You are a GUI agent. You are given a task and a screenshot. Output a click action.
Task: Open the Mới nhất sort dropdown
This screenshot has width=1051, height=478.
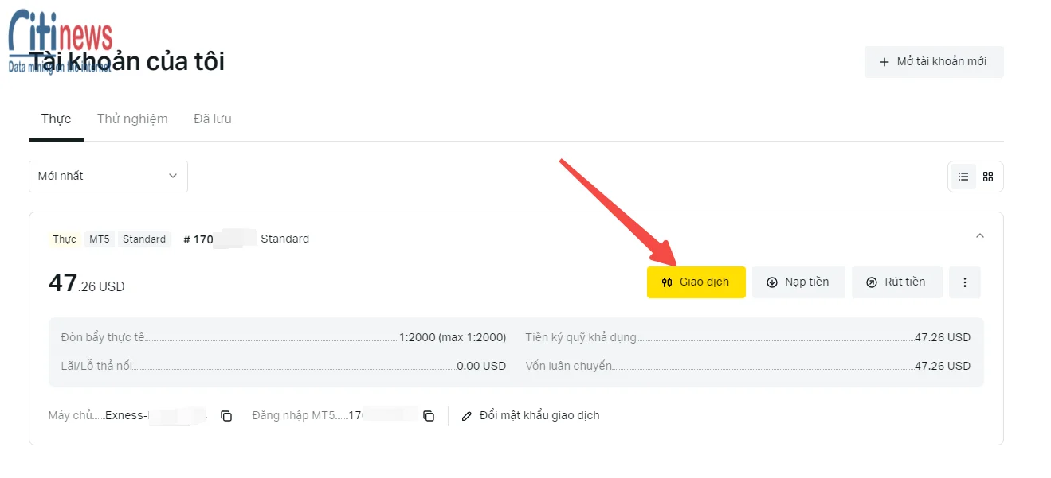(x=108, y=177)
